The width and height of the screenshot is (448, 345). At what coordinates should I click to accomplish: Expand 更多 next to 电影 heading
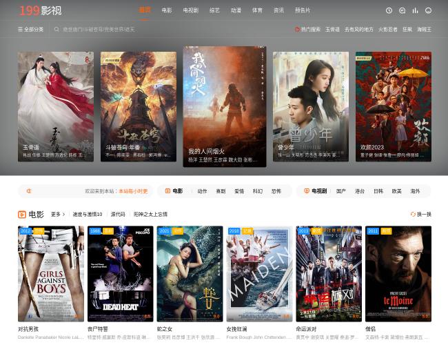(58, 215)
